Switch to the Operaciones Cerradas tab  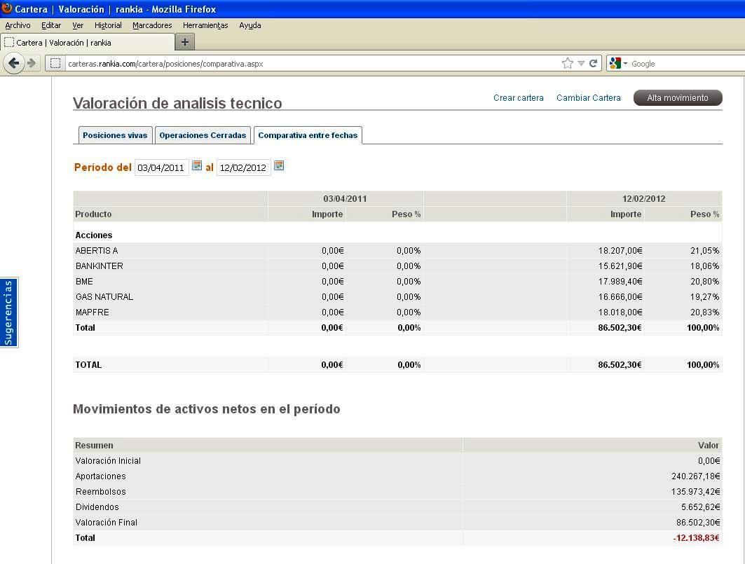tap(203, 135)
